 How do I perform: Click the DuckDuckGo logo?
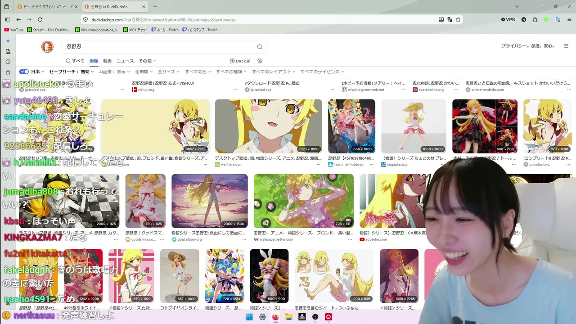[x=47, y=47]
